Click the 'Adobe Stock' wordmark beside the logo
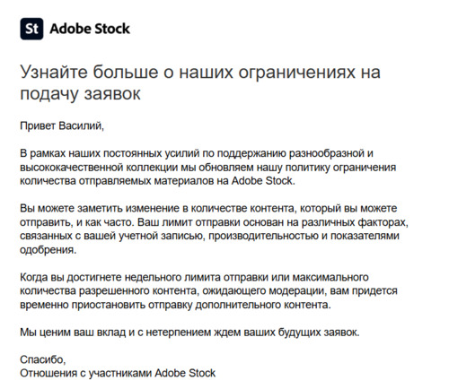 (x=90, y=29)
